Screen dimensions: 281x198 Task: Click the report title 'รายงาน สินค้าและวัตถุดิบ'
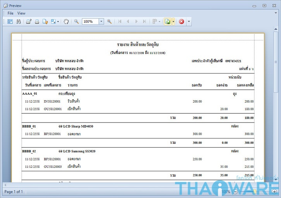click(138, 44)
